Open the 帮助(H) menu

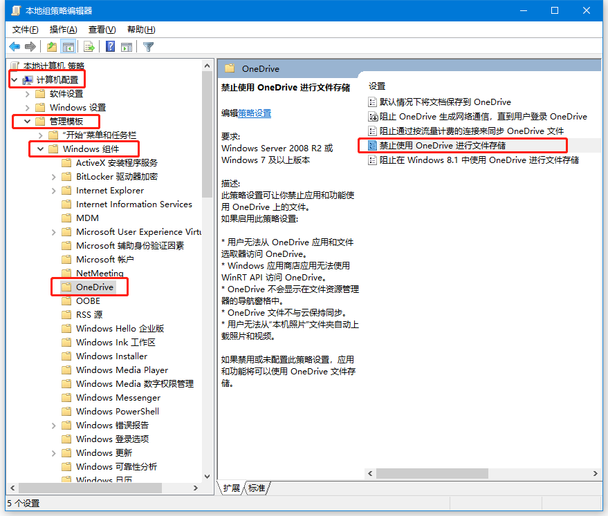click(x=141, y=30)
